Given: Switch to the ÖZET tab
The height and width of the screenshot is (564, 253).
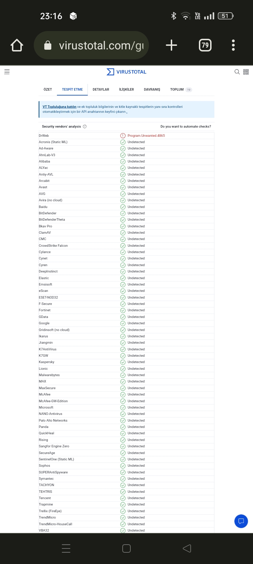Looking at the screenshot, I should click(48, 90).
